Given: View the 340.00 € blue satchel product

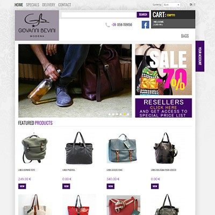Looking at the screenshot, I should [111, 187].
